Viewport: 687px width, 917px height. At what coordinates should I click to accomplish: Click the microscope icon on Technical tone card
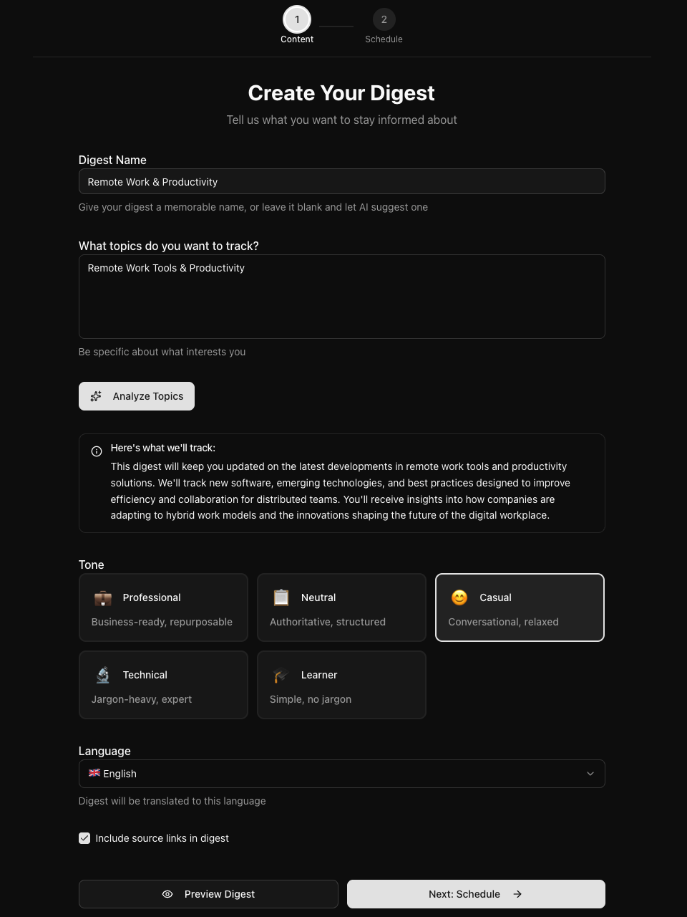(102, 675)
